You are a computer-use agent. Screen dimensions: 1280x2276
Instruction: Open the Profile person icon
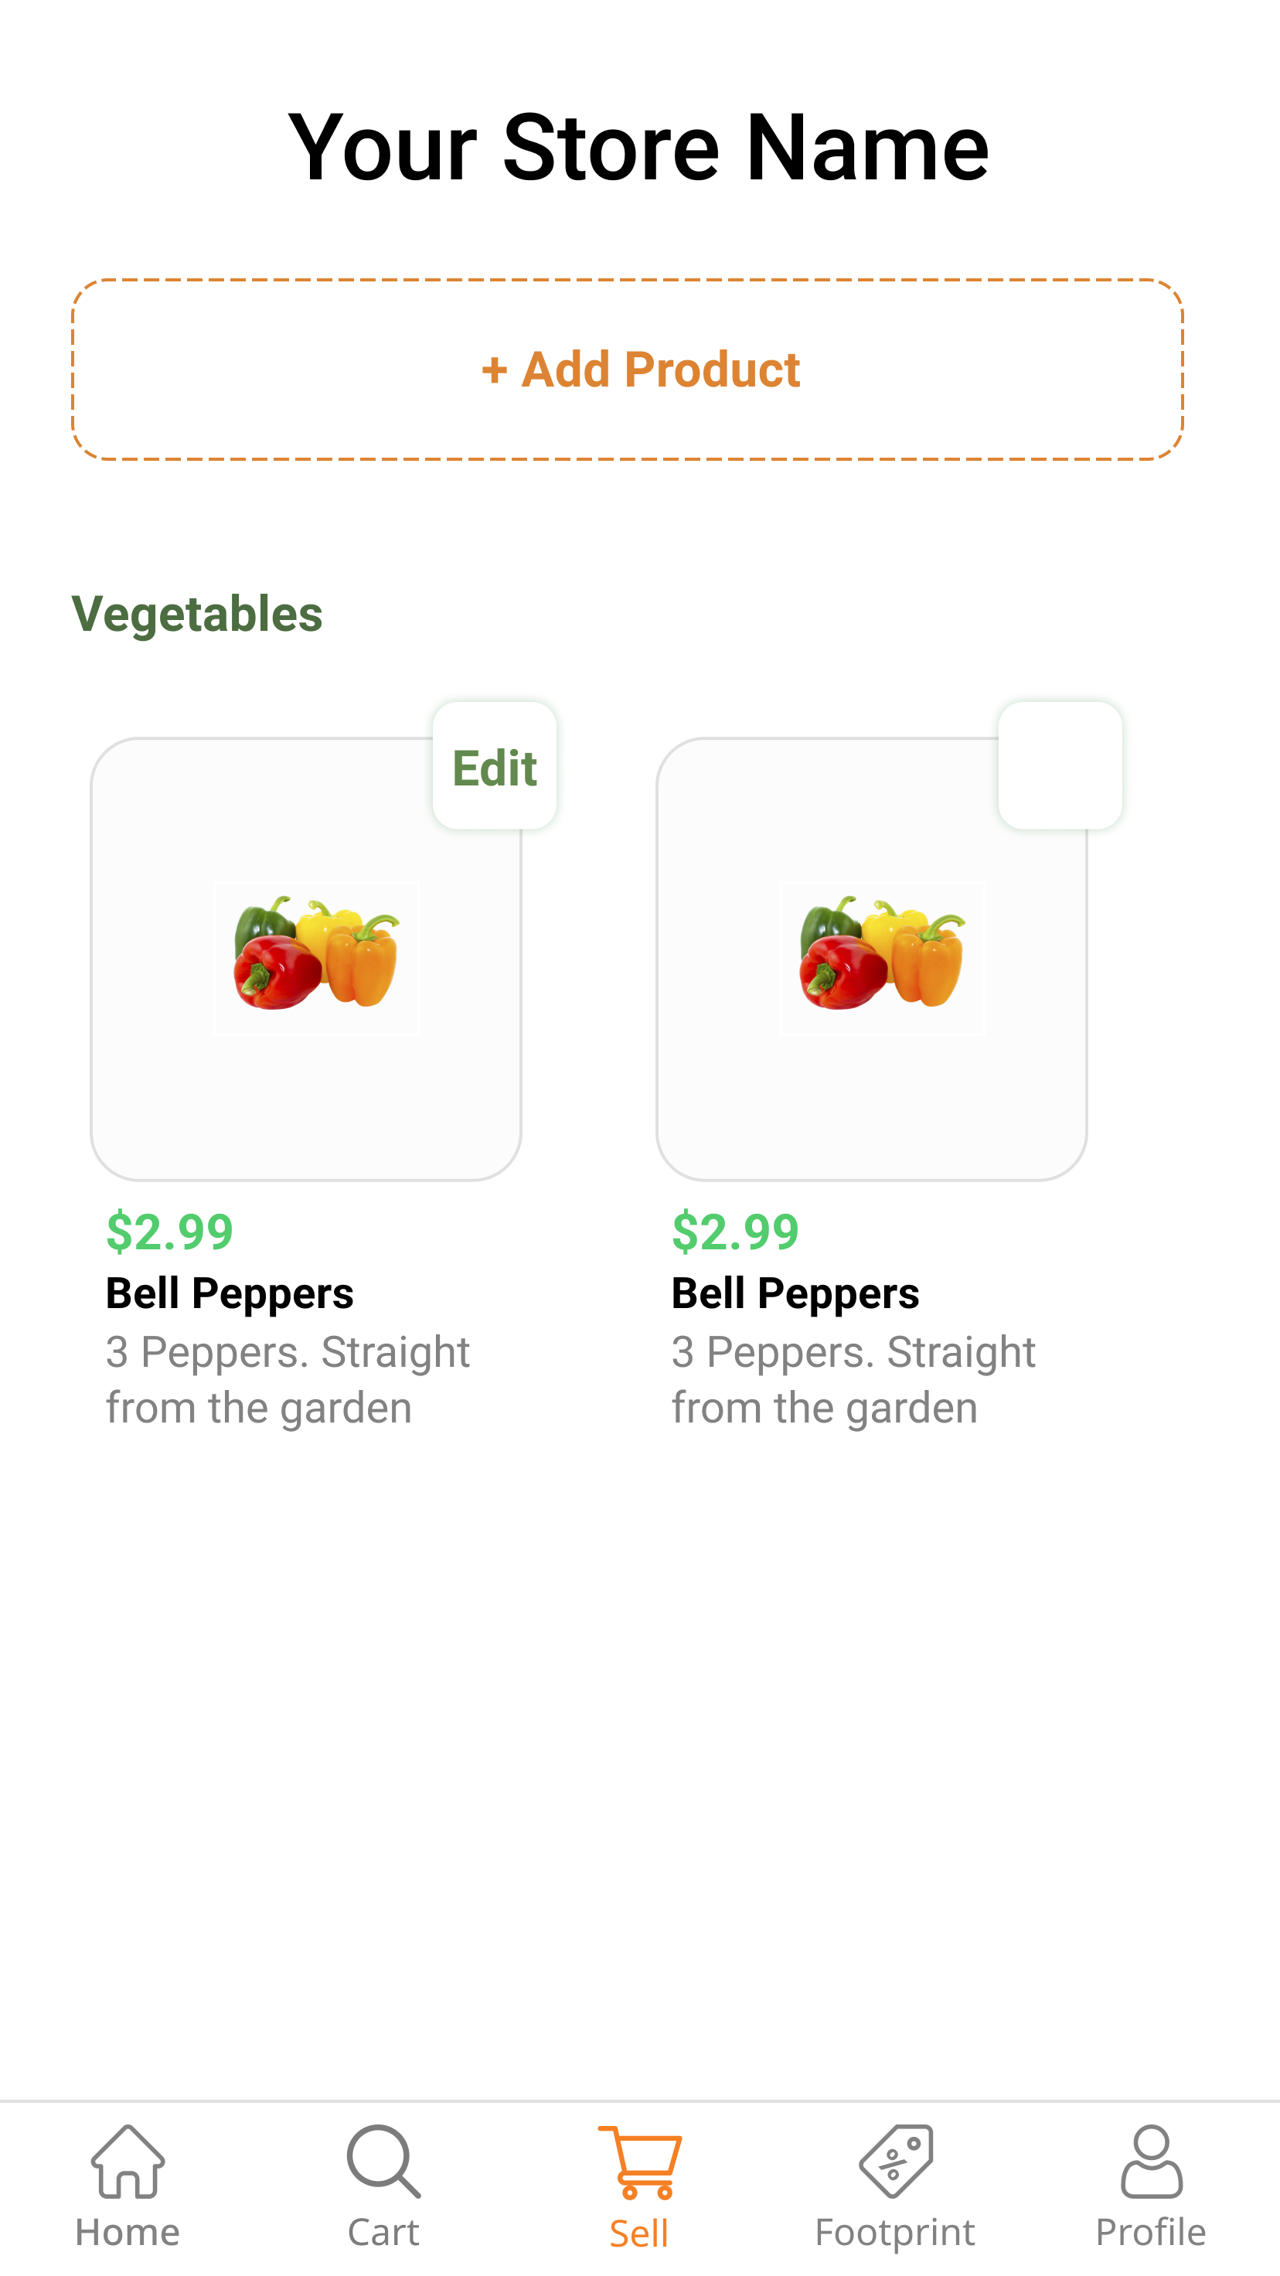tap(1151, 2160)
